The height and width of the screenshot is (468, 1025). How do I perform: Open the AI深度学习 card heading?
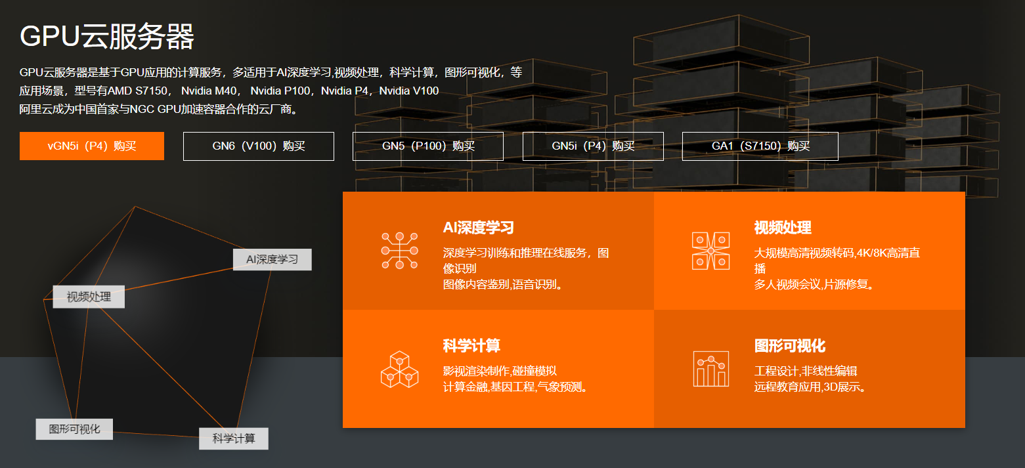[478, 228]
